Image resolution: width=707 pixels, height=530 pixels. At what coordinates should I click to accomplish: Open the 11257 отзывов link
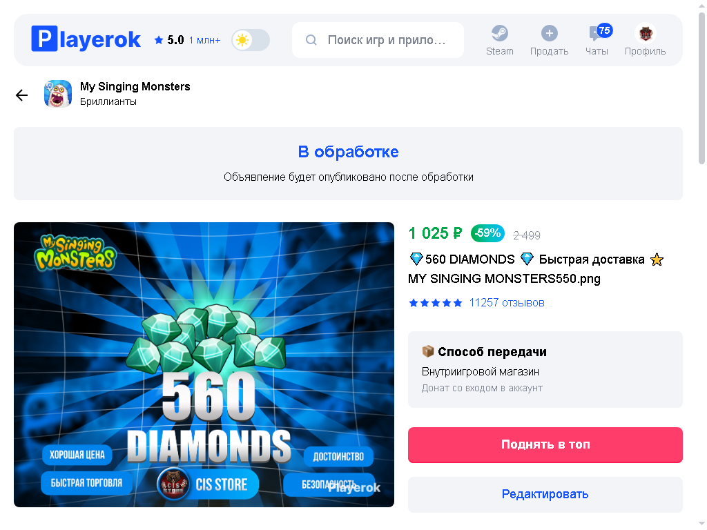[x=507, y=303]
